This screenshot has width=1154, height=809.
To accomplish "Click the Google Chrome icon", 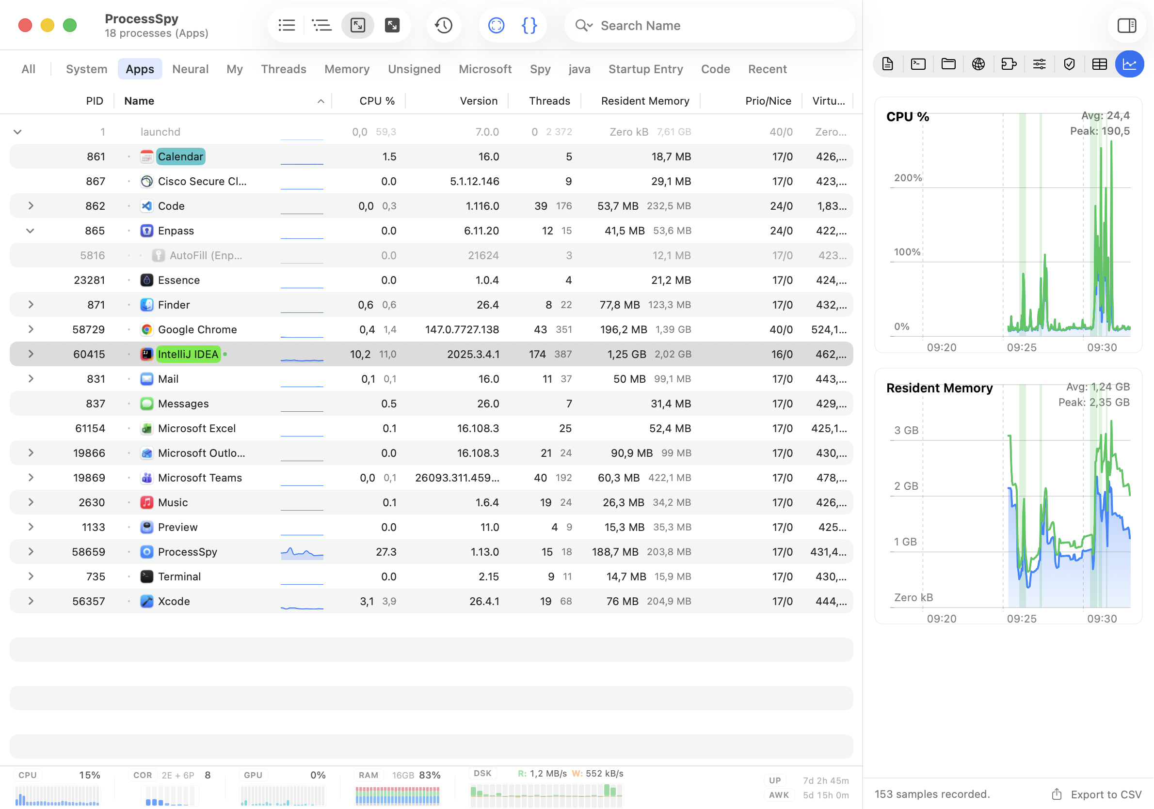I will coord(146,329).
